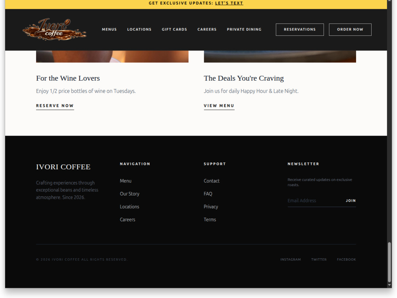The height and width of the screenshot is (298, 397).
Task: Click the ORDER NOW button
Action: [350, 30]
